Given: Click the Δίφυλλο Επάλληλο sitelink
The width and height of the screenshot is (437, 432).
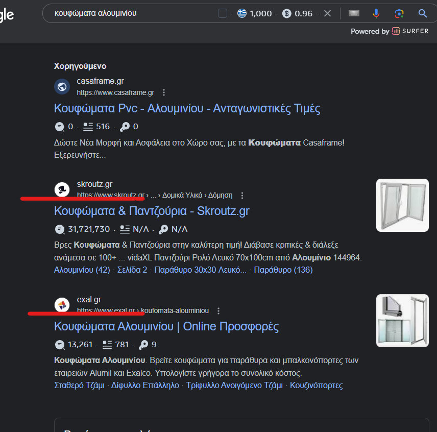Looking at the screenshot, I should [145, 385].
